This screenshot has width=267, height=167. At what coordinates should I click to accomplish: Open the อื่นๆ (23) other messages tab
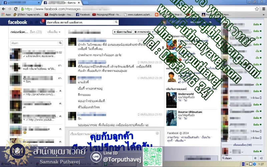(36, 32)
